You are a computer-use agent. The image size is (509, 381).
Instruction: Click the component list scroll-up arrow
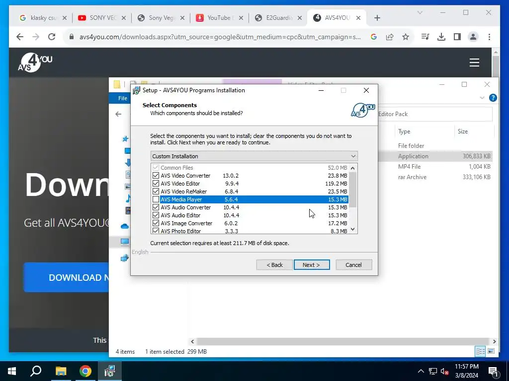[x=353, y=168]
